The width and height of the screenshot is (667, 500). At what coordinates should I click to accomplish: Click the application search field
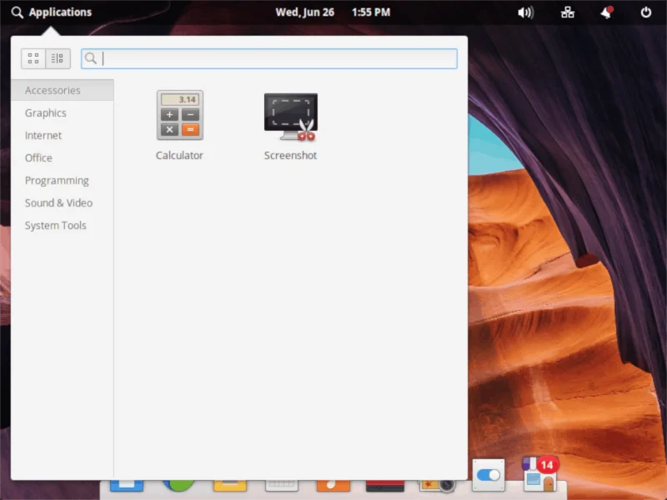(x=269, y=58)
